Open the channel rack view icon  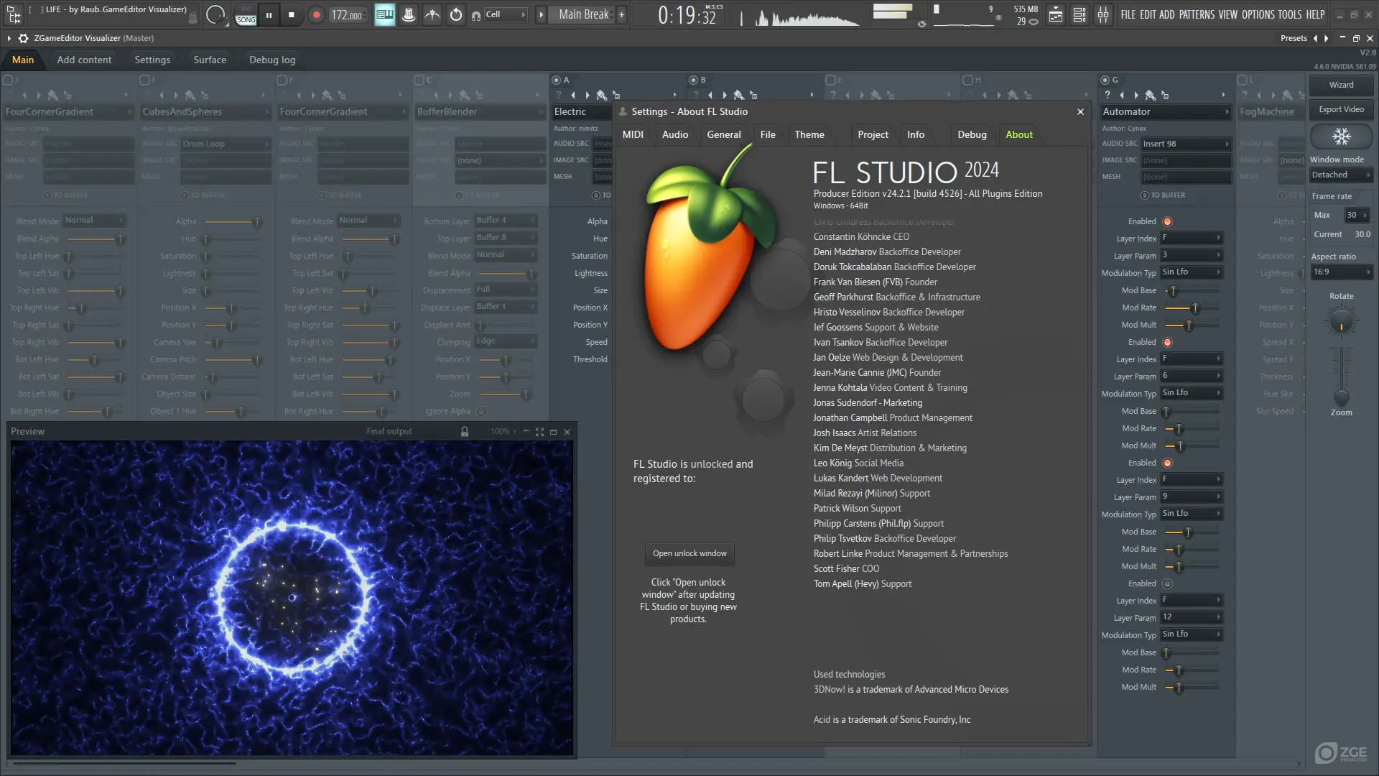tap(1079, 14)
